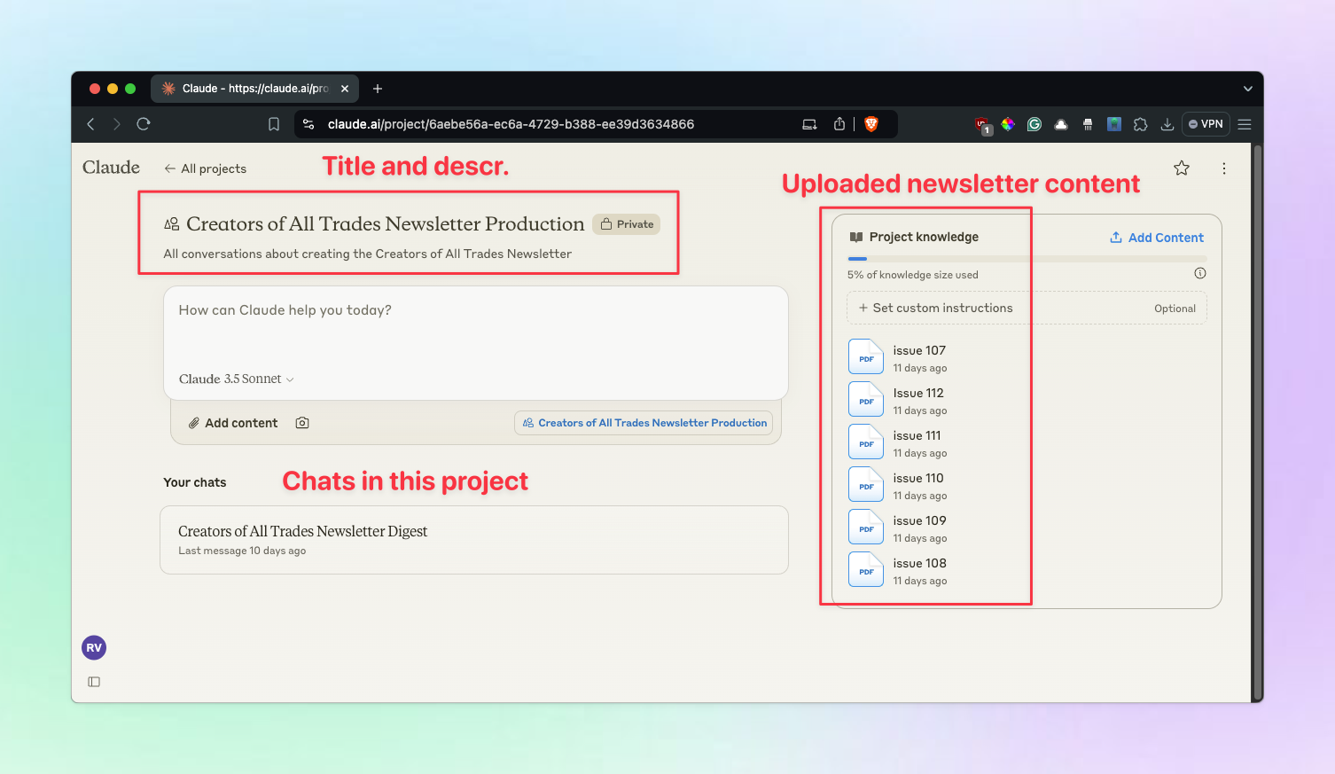Click Add Content in Project knowledge
The height and width of the screenshot is (774, 1335).
coord(1157,238)
